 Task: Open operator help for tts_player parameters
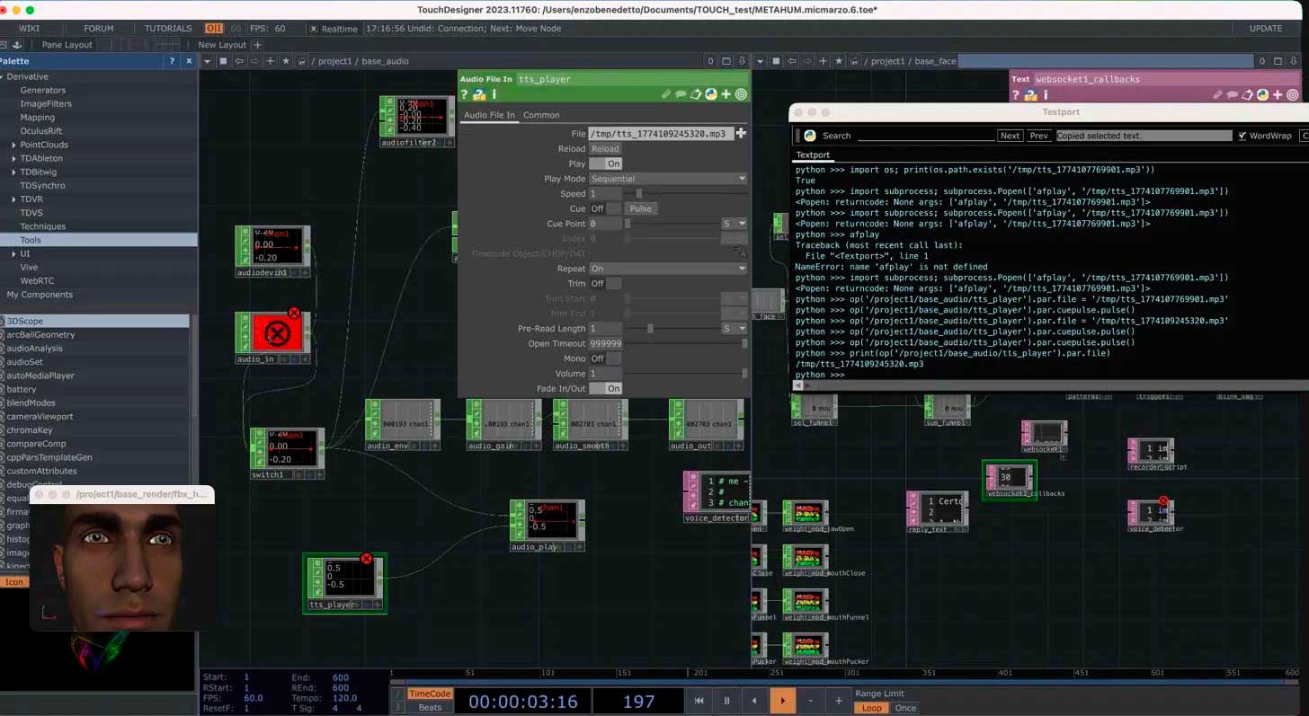click(x=465, y=94)
